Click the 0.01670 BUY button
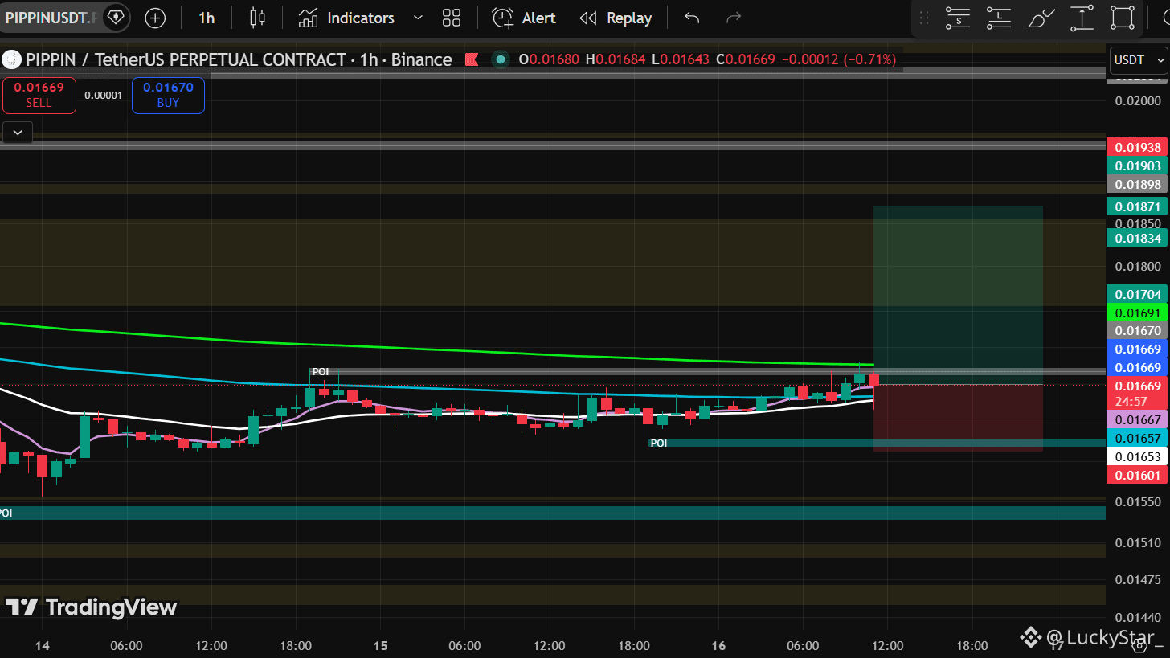Screen dimensions: 1170x658 click(168, 95)
